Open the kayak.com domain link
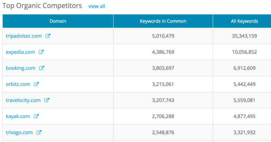 click(18, 116)
